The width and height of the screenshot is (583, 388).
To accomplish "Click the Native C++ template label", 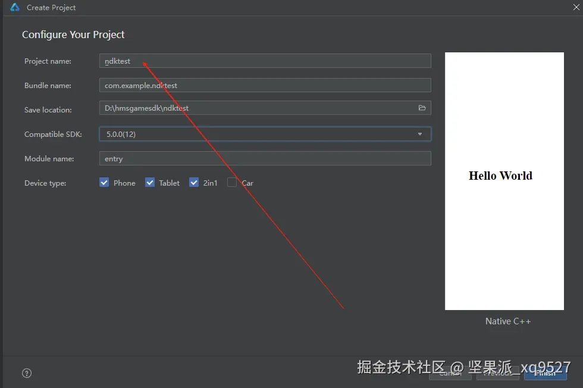I will pos(508,321).
